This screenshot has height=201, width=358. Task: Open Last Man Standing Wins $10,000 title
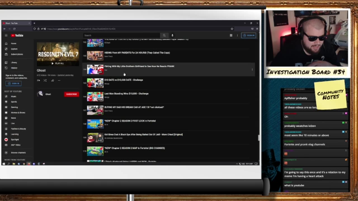pos(126,94)
